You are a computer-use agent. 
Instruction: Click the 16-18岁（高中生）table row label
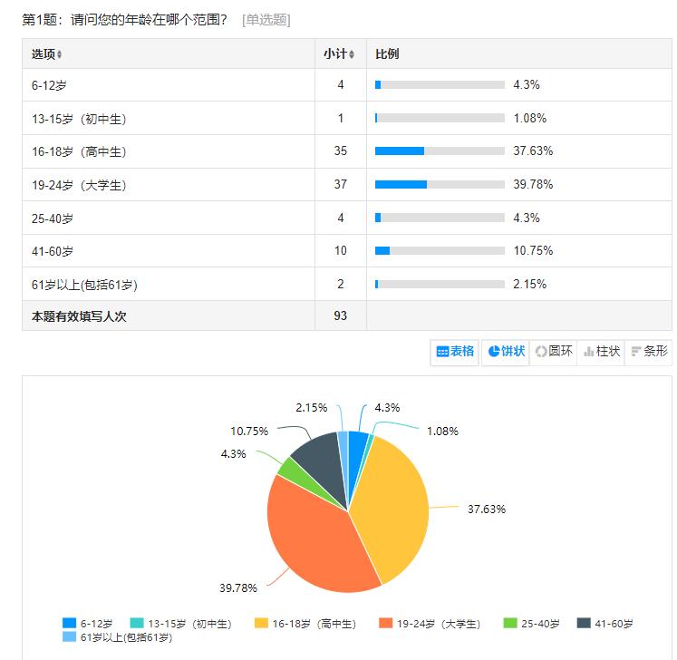coord(79,151)
